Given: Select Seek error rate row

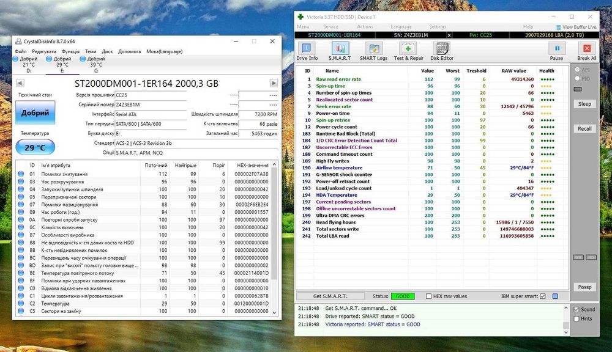Looking at the screenshot, I should coord(431,106).
